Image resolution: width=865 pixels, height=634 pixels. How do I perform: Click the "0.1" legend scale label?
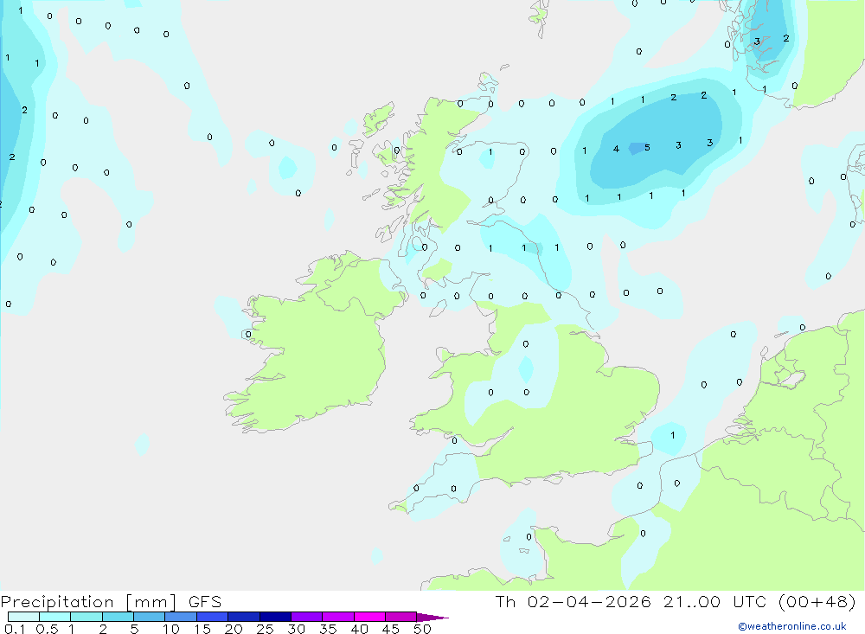tap(15, 629)
